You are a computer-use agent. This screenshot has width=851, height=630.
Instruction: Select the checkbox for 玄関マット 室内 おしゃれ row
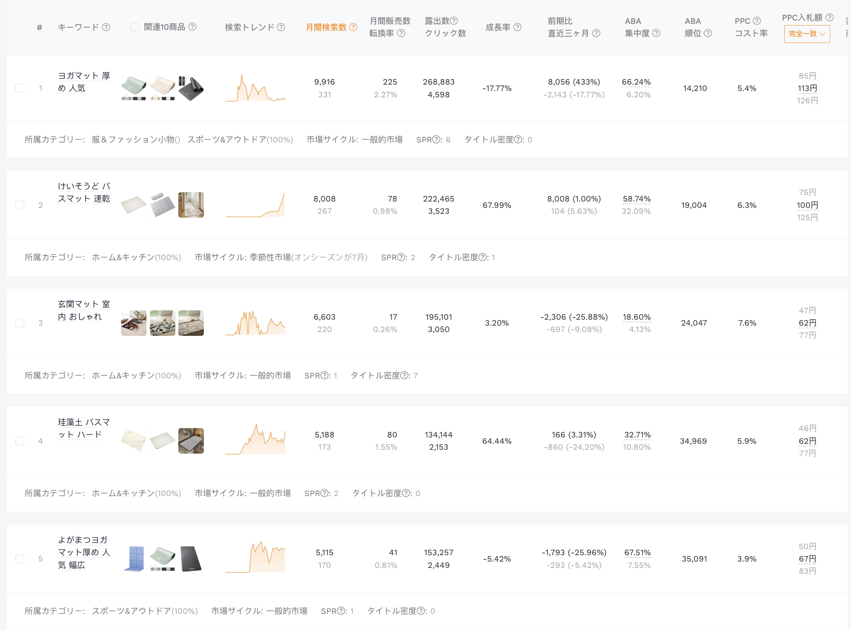[20, 323]
